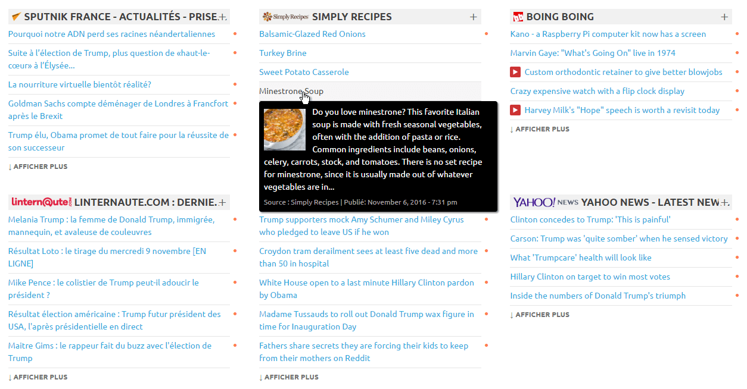Screen dimensions: 747x389
Task: Click the Yahoo News logo
Action: (x=545, y=202)
